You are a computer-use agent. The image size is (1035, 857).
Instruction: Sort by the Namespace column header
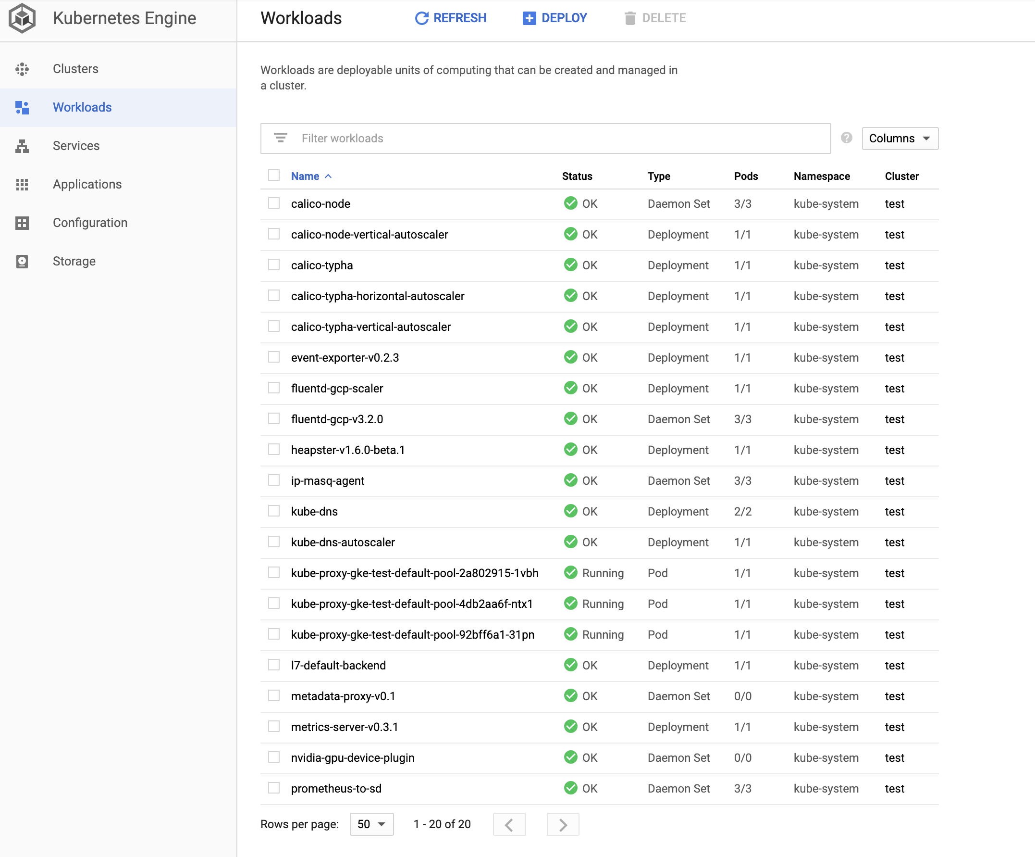coord(822,176)
